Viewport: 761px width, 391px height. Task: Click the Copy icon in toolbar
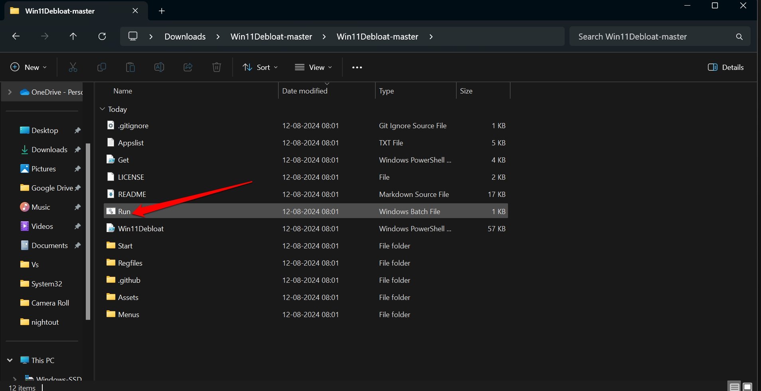[101, 67]
